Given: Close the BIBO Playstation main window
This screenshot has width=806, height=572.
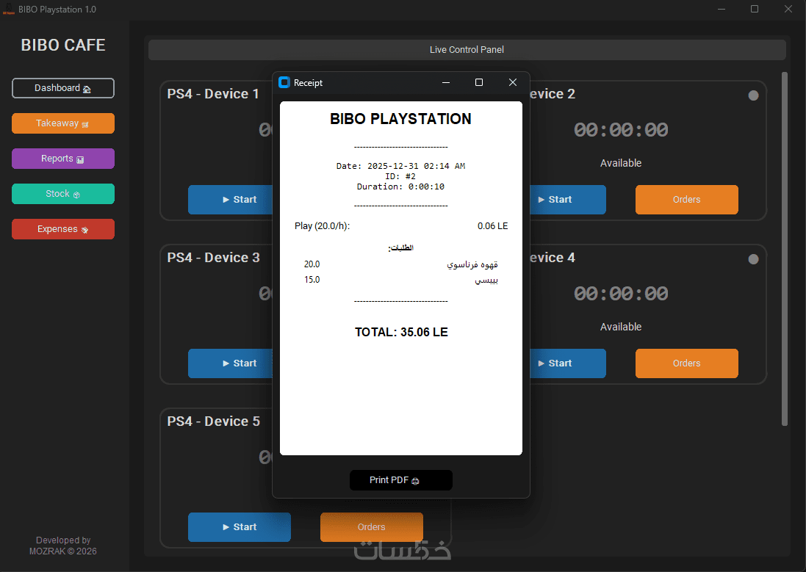Looking at the screenshot, I should coord(788,10).
